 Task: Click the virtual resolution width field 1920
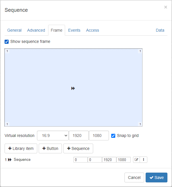(79, 136)
